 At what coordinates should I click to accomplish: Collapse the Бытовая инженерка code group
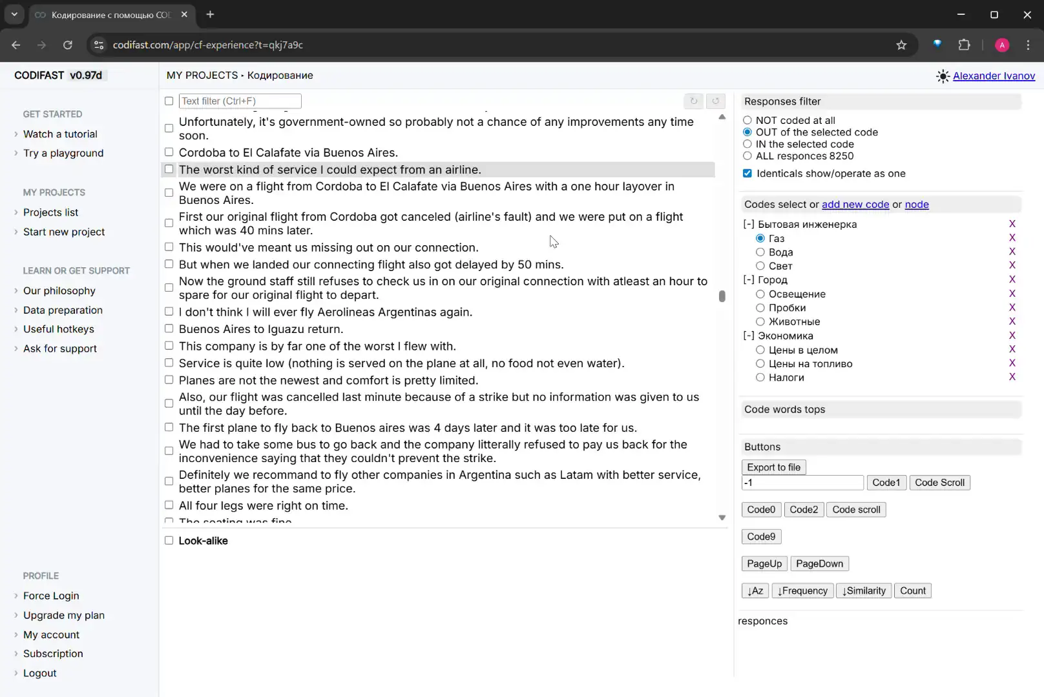click(749, 225)
